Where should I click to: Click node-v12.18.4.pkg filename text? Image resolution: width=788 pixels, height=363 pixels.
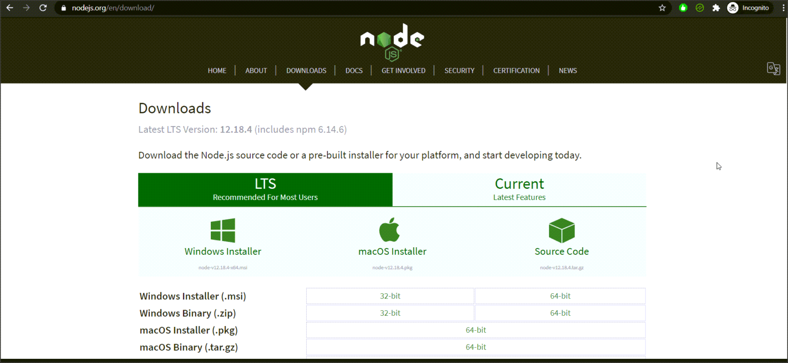392,268
